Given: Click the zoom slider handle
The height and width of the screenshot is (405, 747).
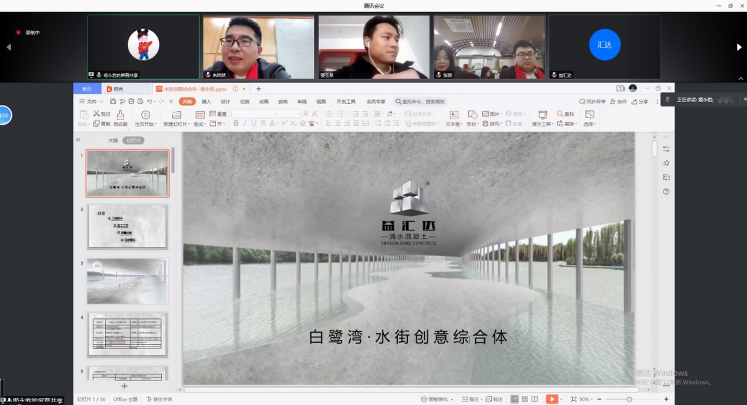Looking at the screenshot, I should [x=629, y=399].
